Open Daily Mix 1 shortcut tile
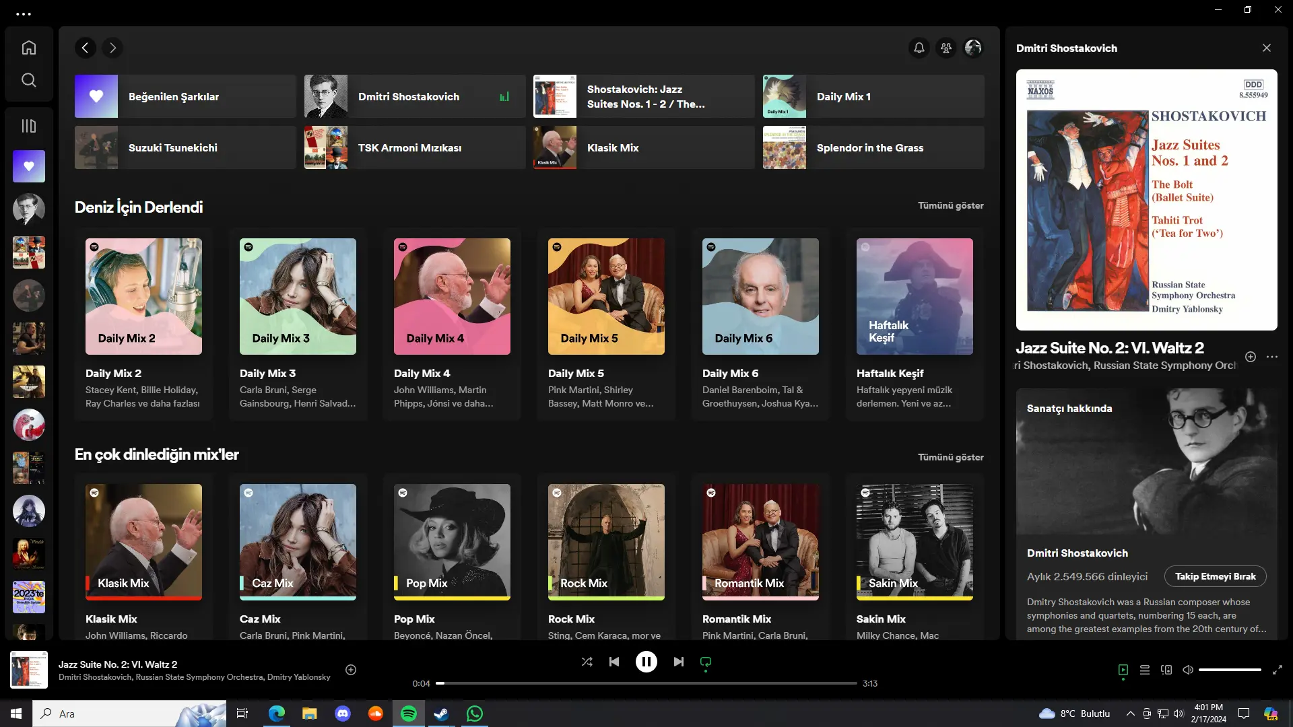 pos(873,96)
